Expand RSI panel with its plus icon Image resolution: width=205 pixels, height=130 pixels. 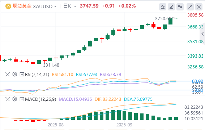(x=22, y=75)
